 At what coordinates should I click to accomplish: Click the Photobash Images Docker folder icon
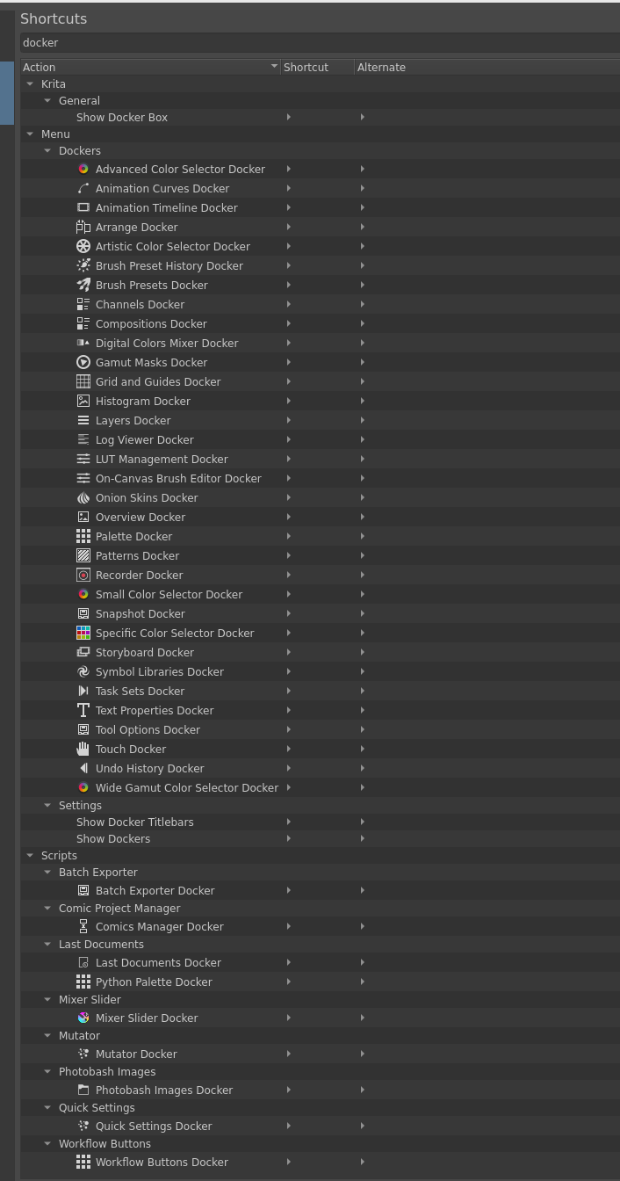click(83, 1090)
